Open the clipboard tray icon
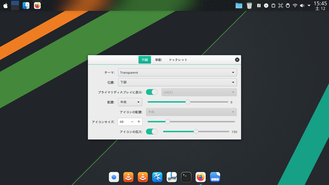This screenshot has width=329, height=185. 273,5
